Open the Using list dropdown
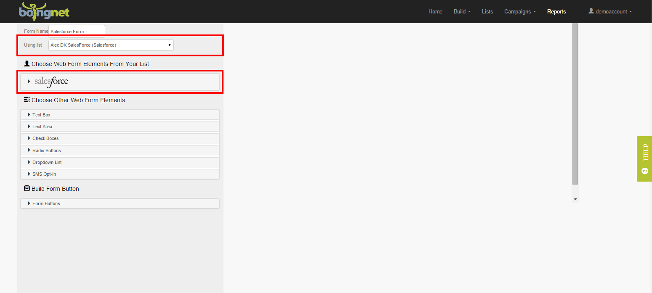Screen dimensions: 652x293 point(111,45)
